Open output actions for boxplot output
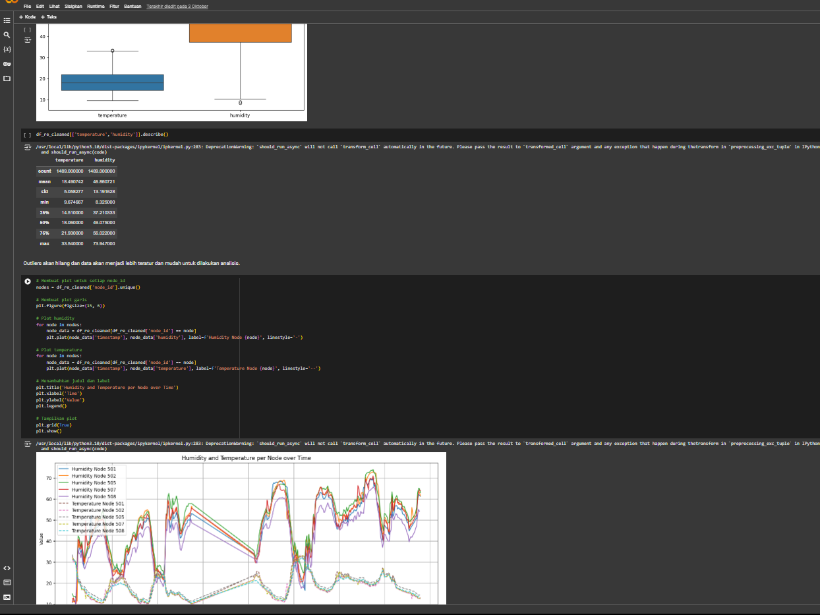 coord(28,40)
